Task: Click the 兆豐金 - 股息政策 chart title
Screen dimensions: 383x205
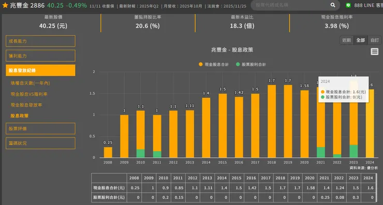Action: tap(232, 50)
